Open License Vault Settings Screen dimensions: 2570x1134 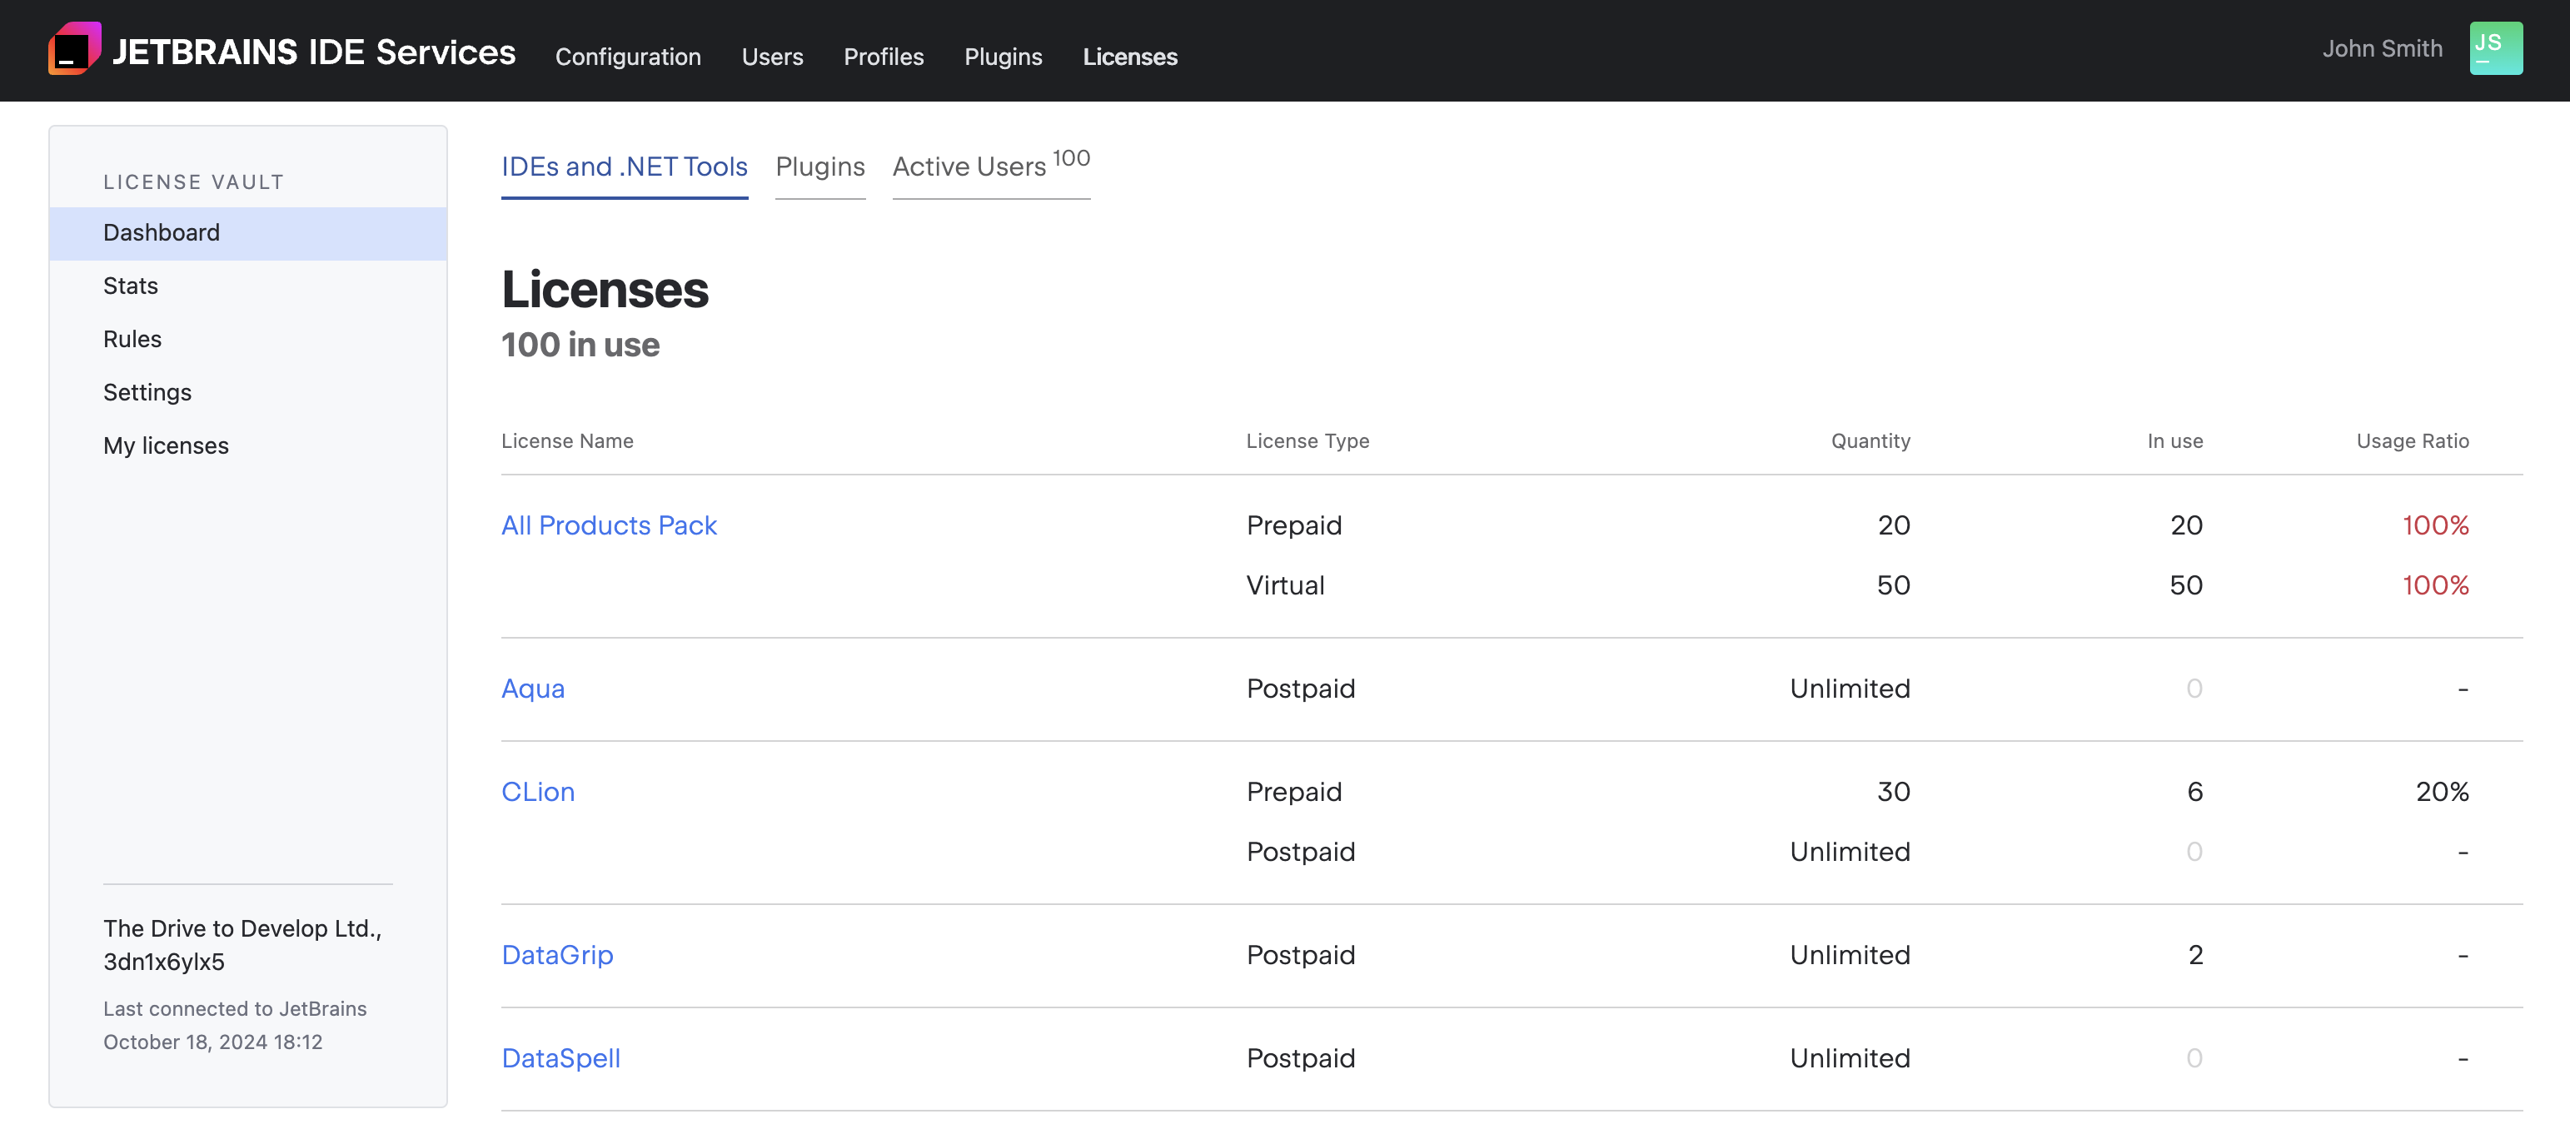click(147, 392)
